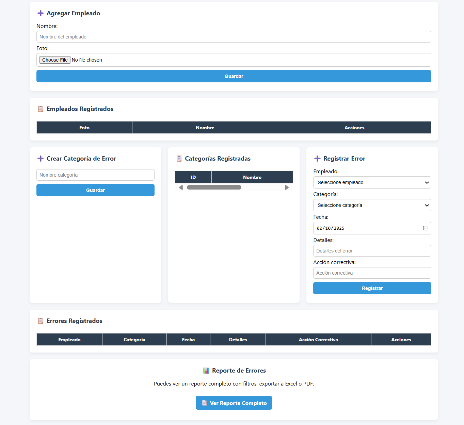Click the plus icon beside Crear Categoría de Error
The width and height of the screenshot is (464, 425).
pyautogui.click(x=40, y=158)
